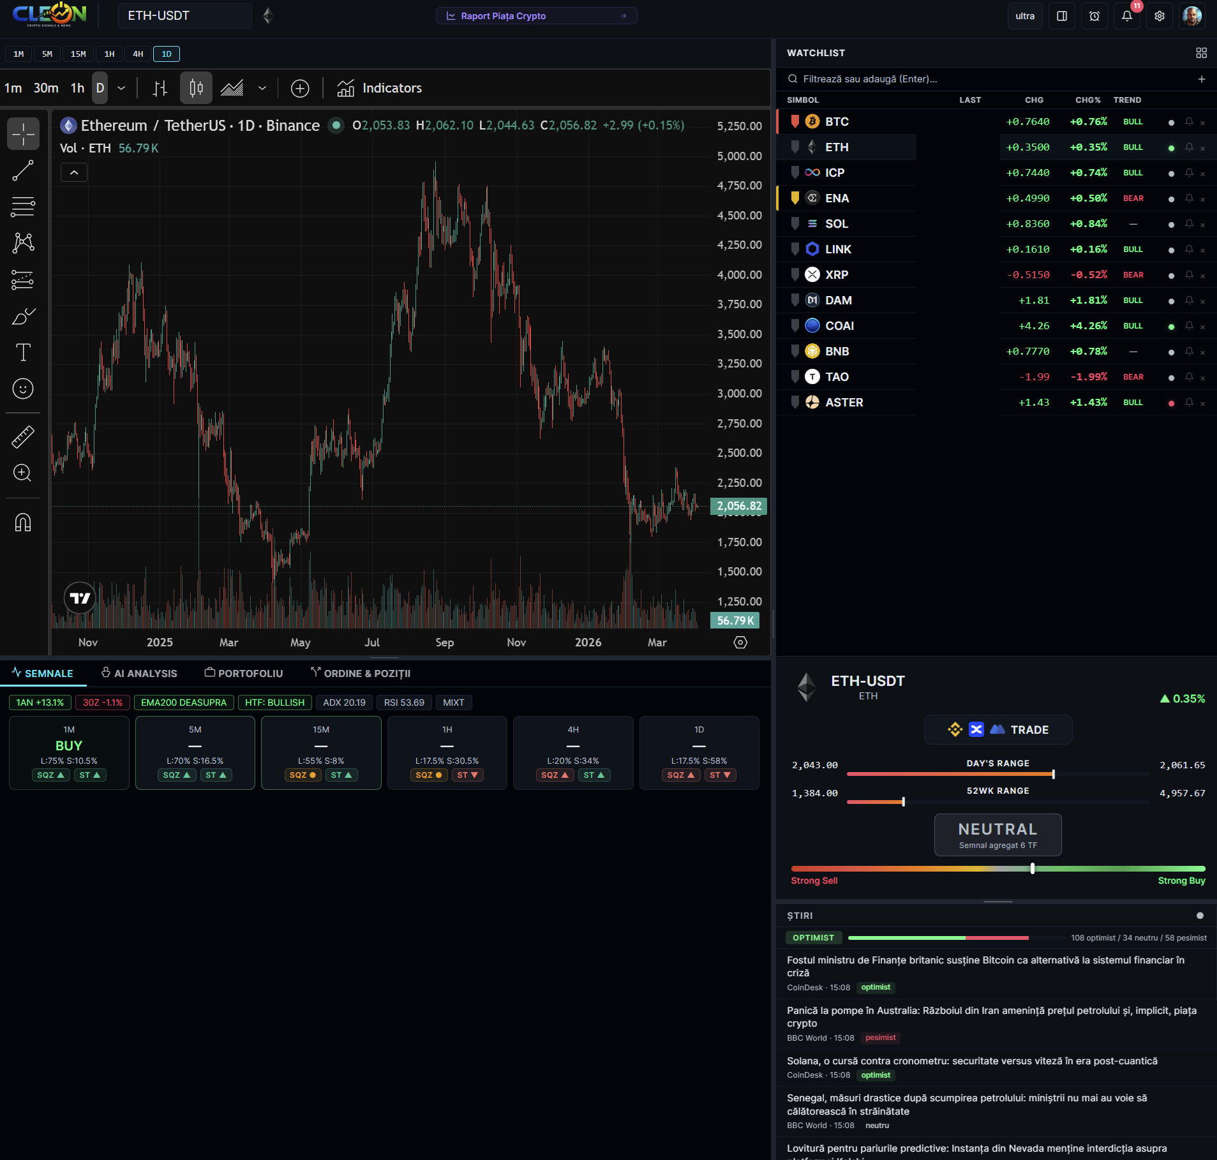Click the TRADE button for ETH-USDT
The width and height of the screenshot is (1217, 1160).
pos(998,729)
